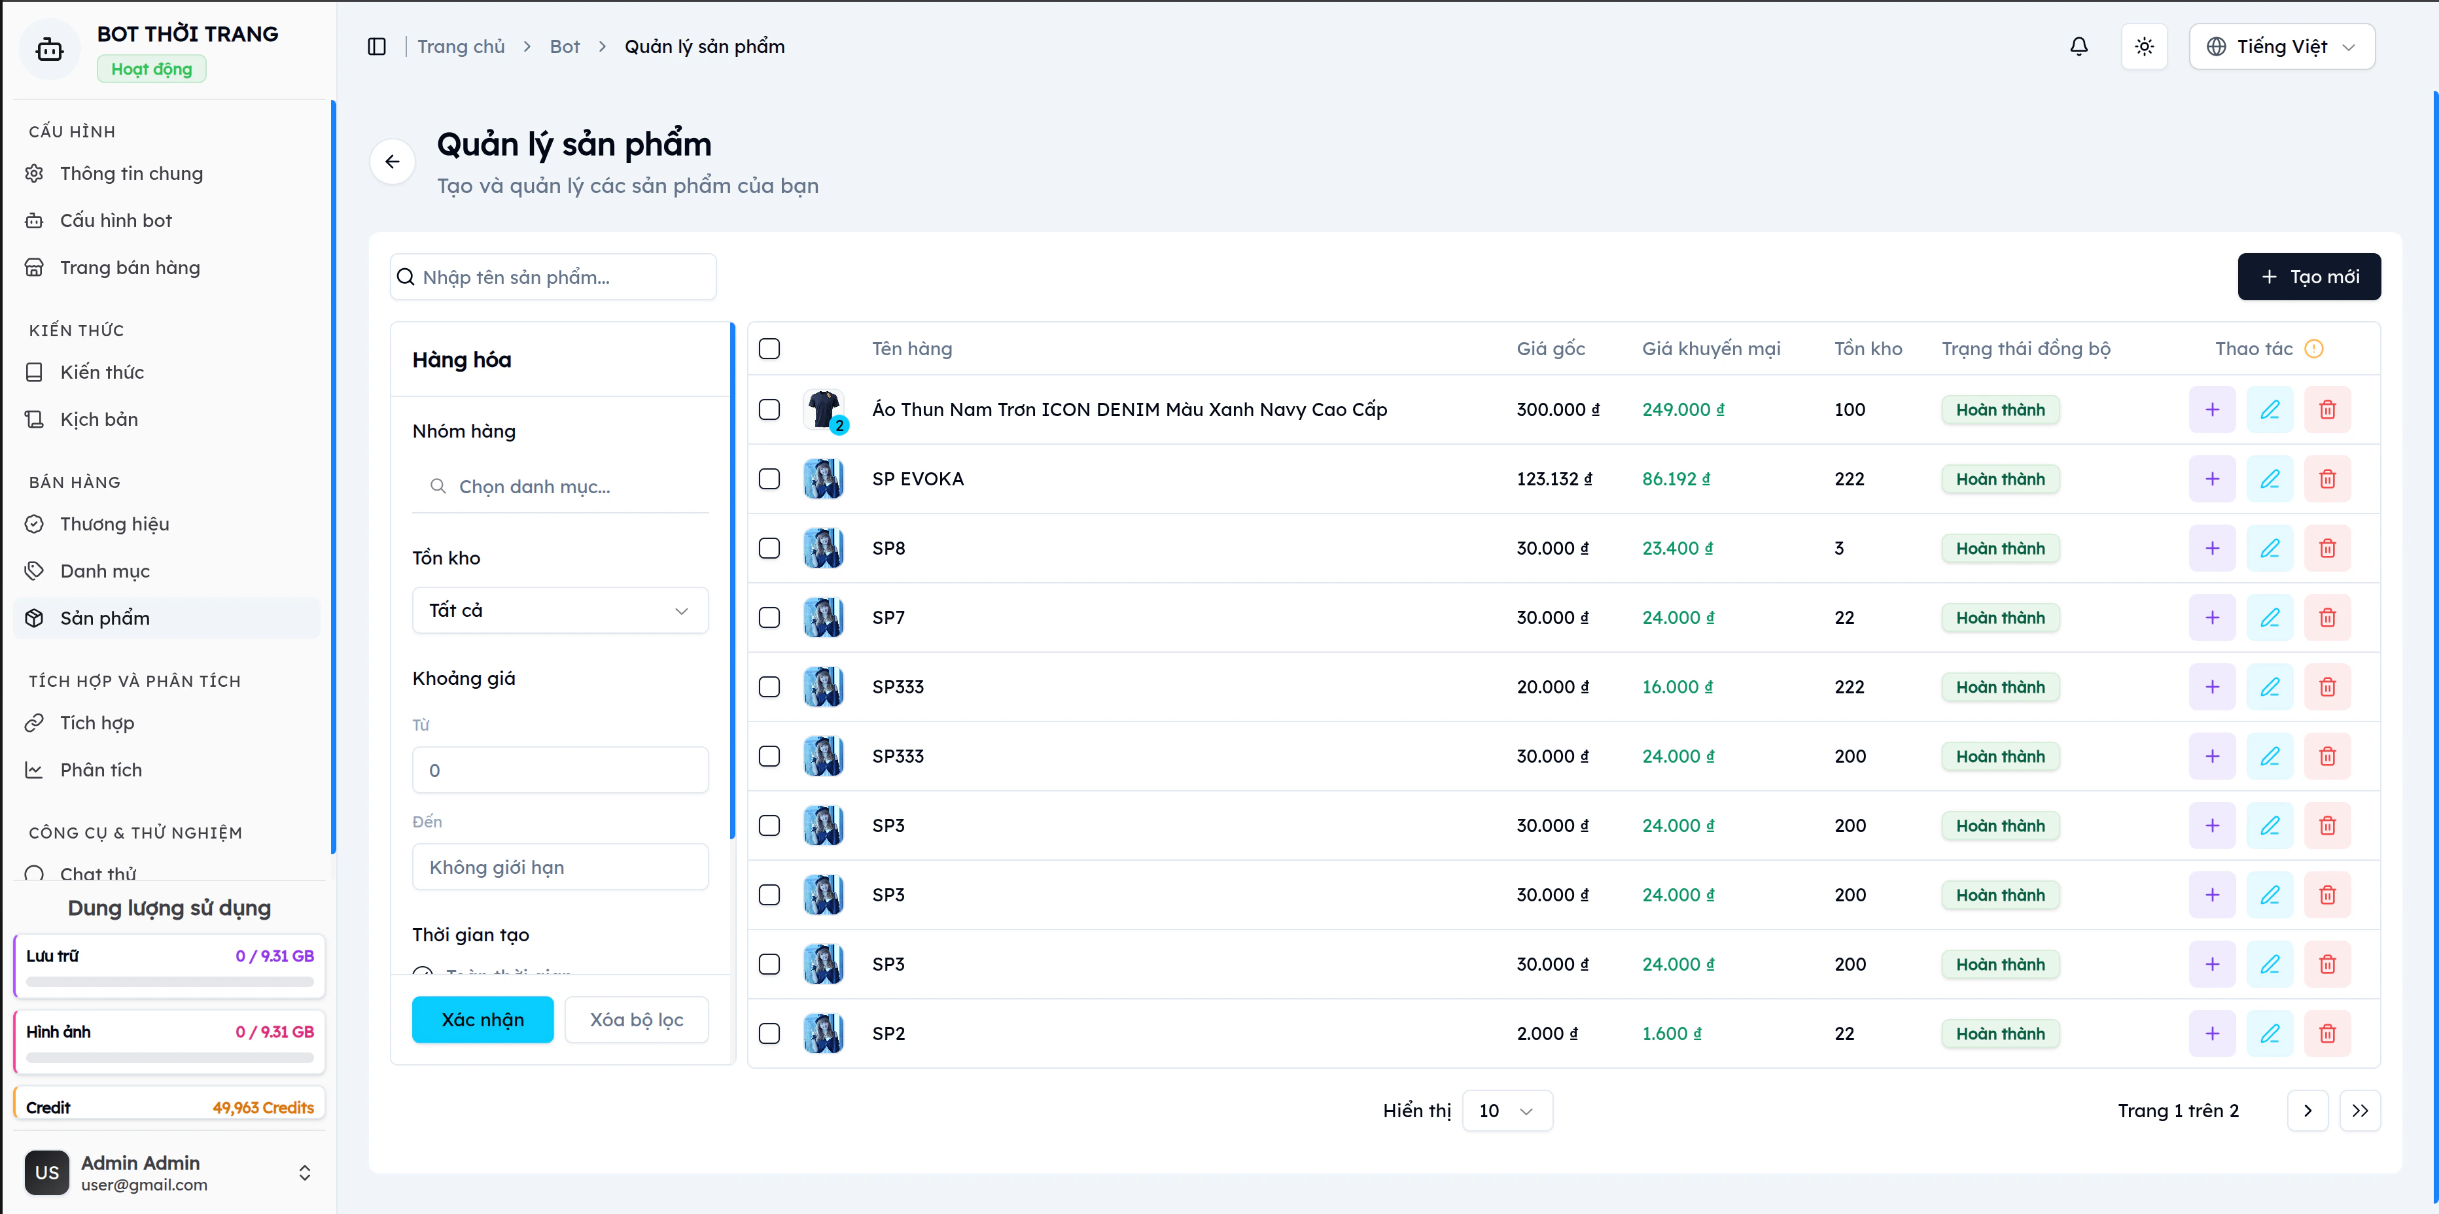Click plus icon on SP7 row
The image size is (2439, 1214).
pyautogui.click(x=2212, y=617)
